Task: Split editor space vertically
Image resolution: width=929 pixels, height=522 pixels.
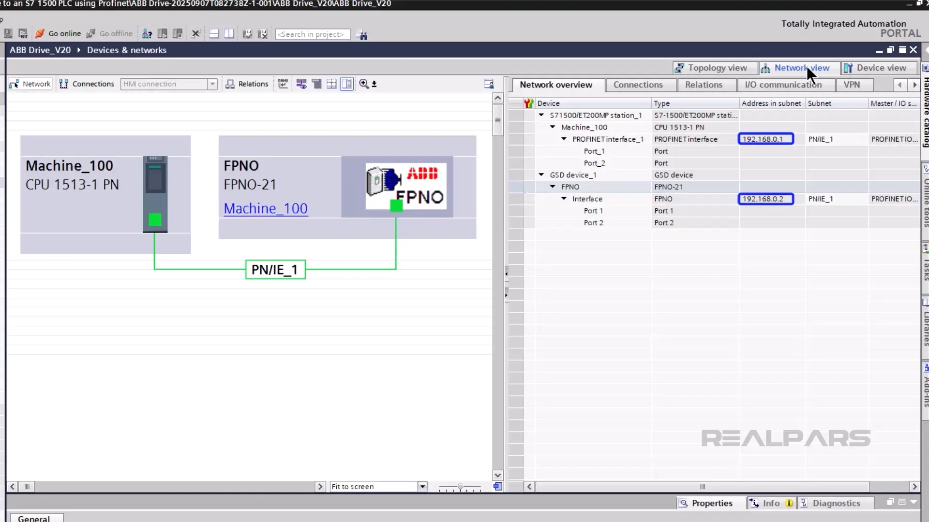Action: (229, 34)
